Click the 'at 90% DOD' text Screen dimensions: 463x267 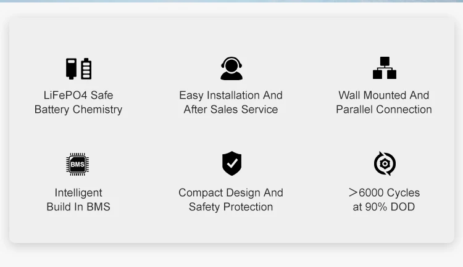[x=384, y=207]
